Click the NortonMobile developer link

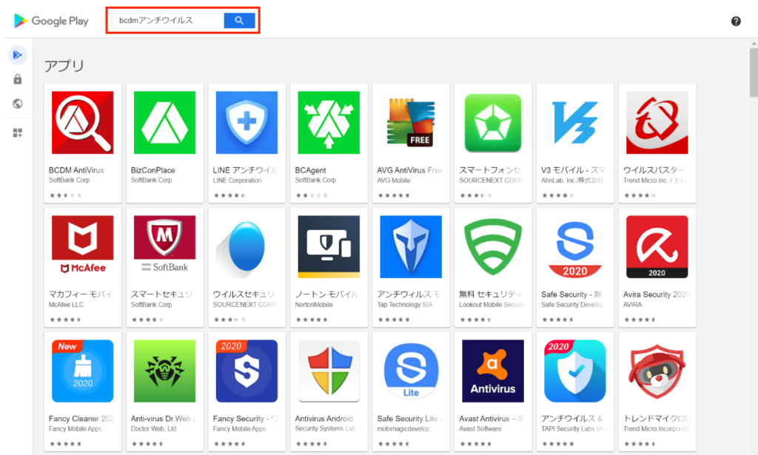click(x=314, y=305)
